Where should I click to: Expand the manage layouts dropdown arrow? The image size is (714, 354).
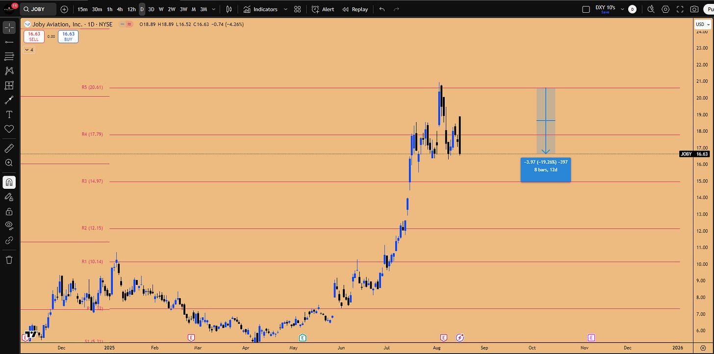coord(622,9)
